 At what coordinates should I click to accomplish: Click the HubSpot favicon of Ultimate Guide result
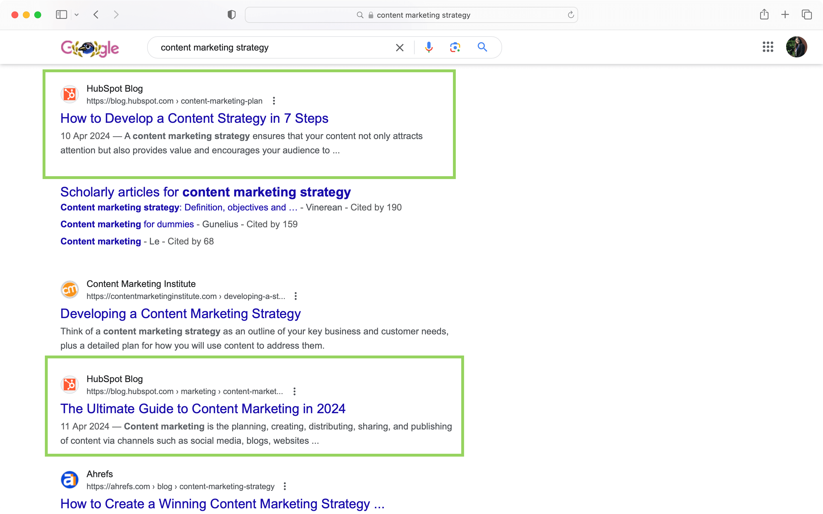pos(70,384)
